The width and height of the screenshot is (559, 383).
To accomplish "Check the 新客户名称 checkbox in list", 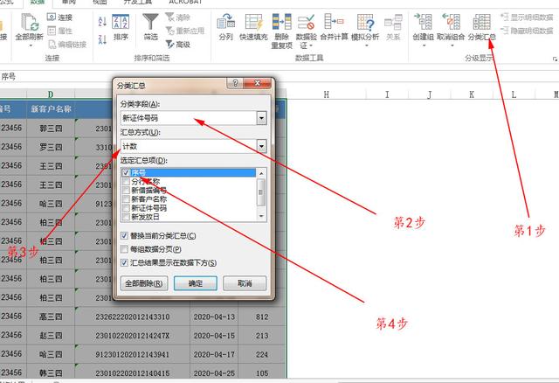I will (x=126, y=199).
